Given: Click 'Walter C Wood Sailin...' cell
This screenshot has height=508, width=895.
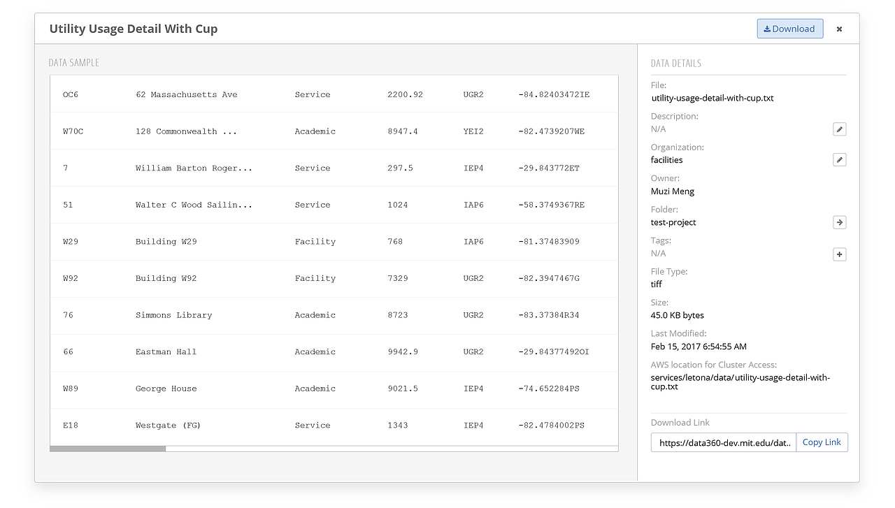Looking at the screenshot, I should pyautogui.click(x=194, y=205).
